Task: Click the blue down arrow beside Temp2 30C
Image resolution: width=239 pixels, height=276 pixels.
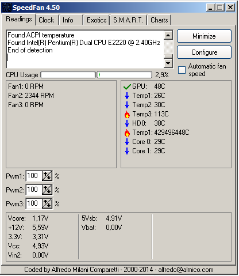Action: [127, 105]
